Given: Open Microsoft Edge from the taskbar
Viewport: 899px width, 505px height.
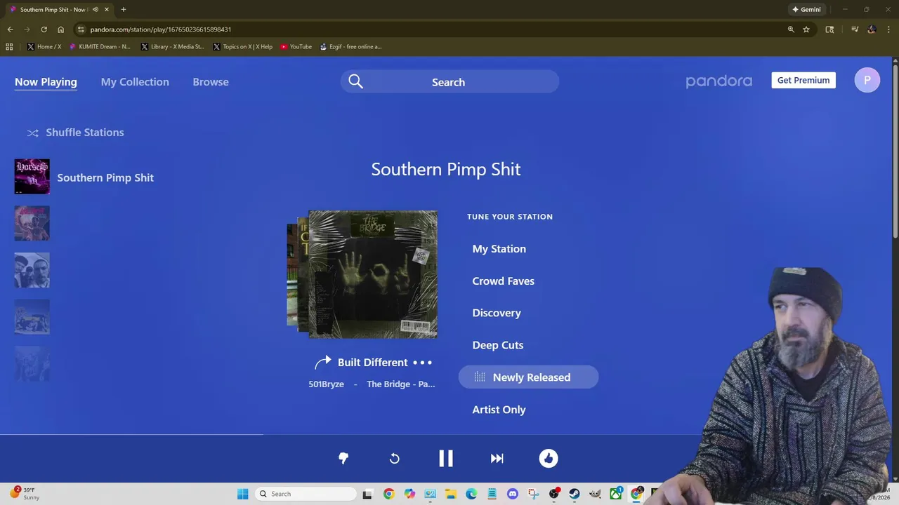Looking at the screenshot, I should (471, 494).
